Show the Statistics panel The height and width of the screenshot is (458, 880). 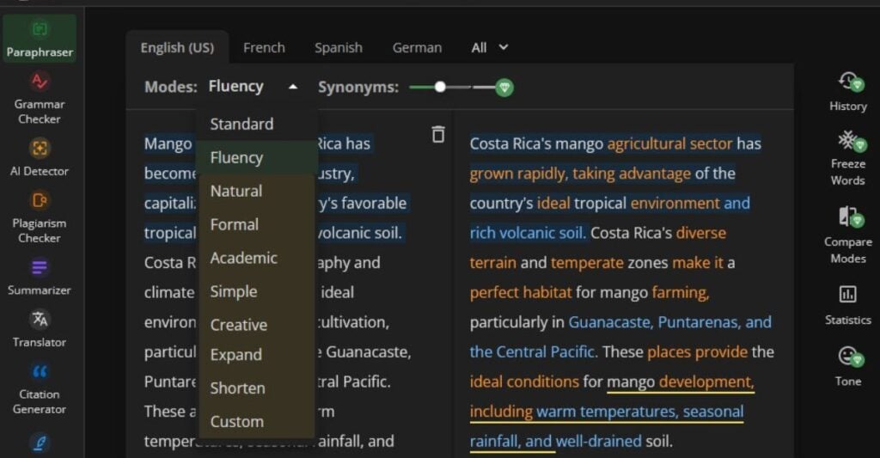(847, 305)
